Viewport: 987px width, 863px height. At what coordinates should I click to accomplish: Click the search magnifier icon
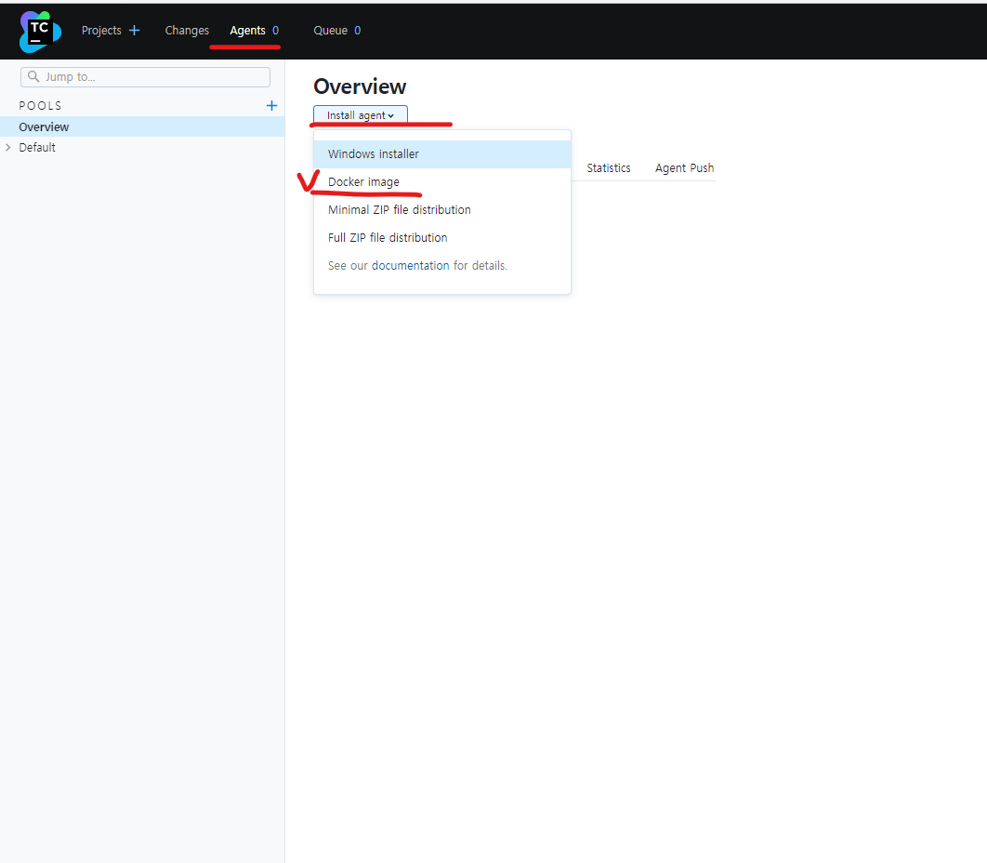pos(33,77)
